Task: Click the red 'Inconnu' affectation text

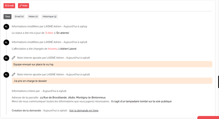Action: (53, 49)
